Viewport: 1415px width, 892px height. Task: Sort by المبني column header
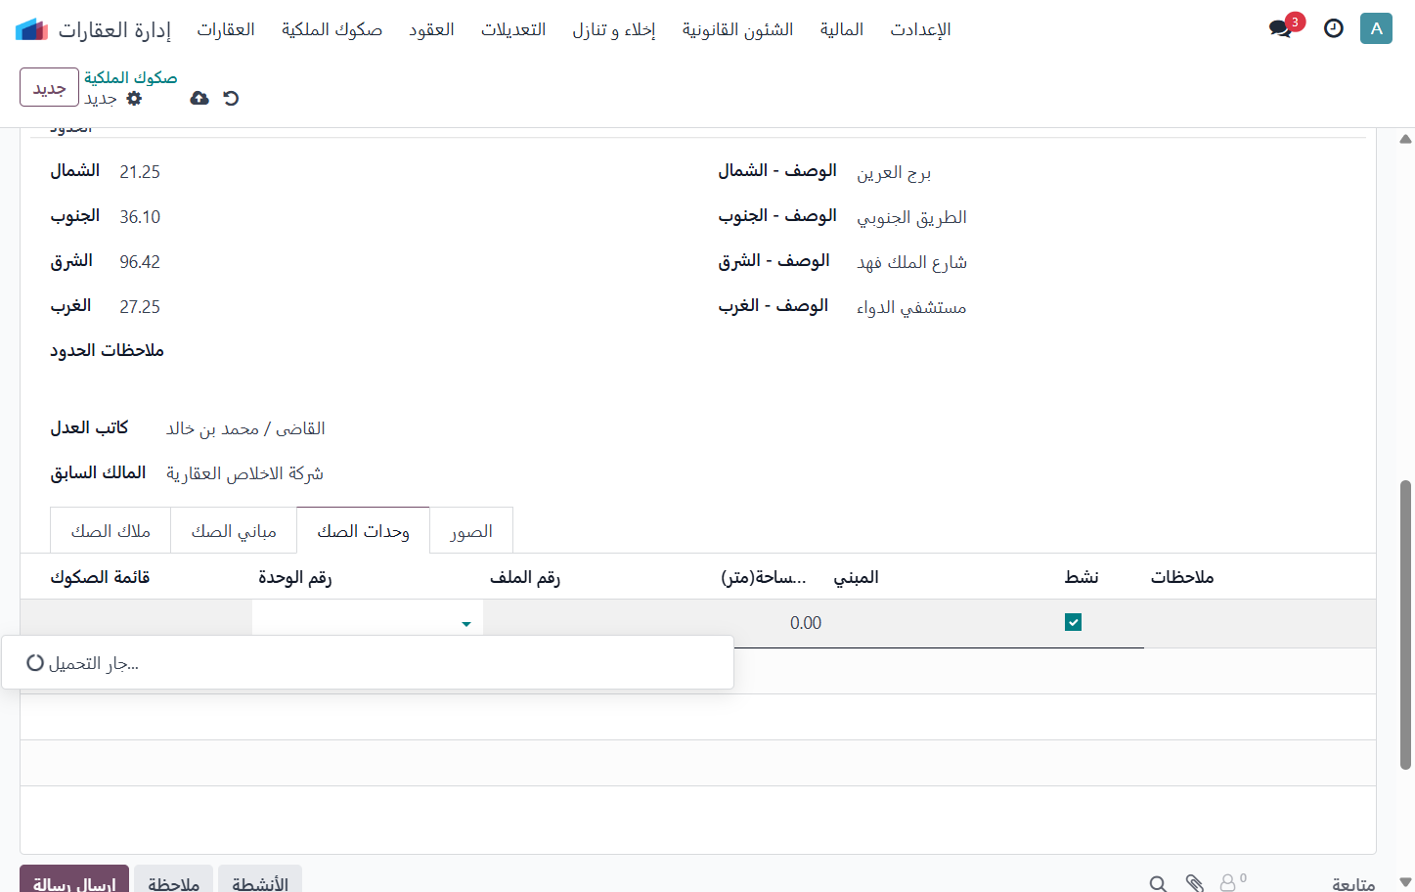(x=856, y=577)
